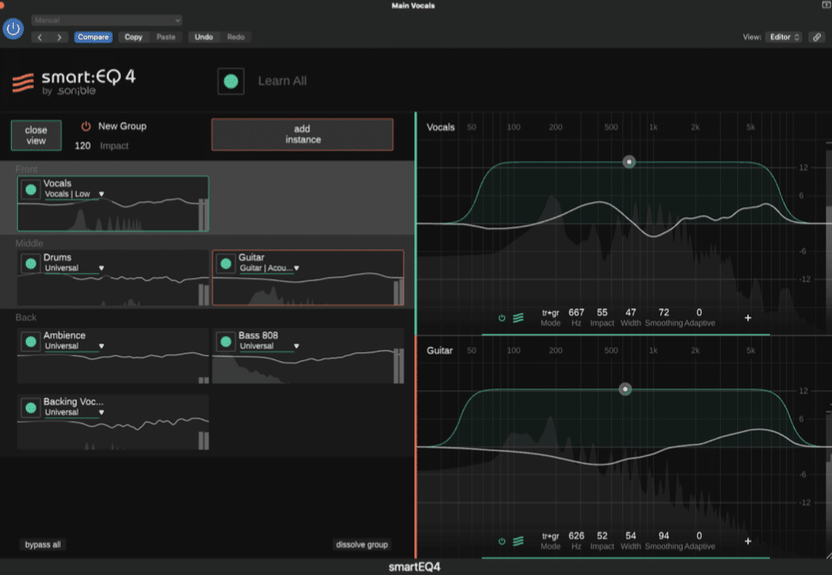The width and height of the screenshot is (832, 575).
Task: Click the Paste button
Action: pyautogui.click(x=166, y=37)
